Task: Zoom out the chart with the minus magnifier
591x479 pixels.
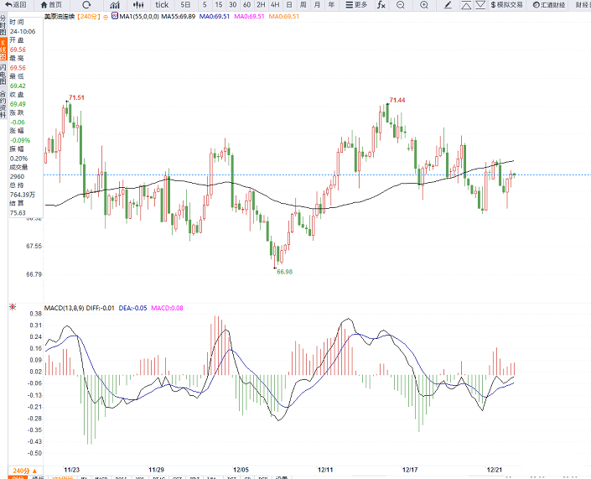Action: [401, 5]
